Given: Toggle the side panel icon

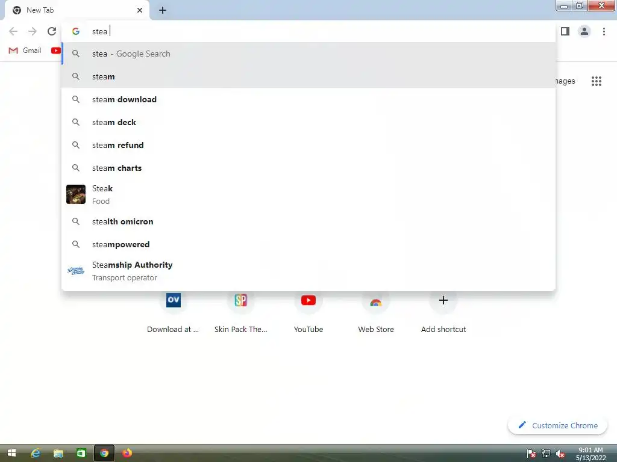Looking at the screenshot, I should [565, 31].
